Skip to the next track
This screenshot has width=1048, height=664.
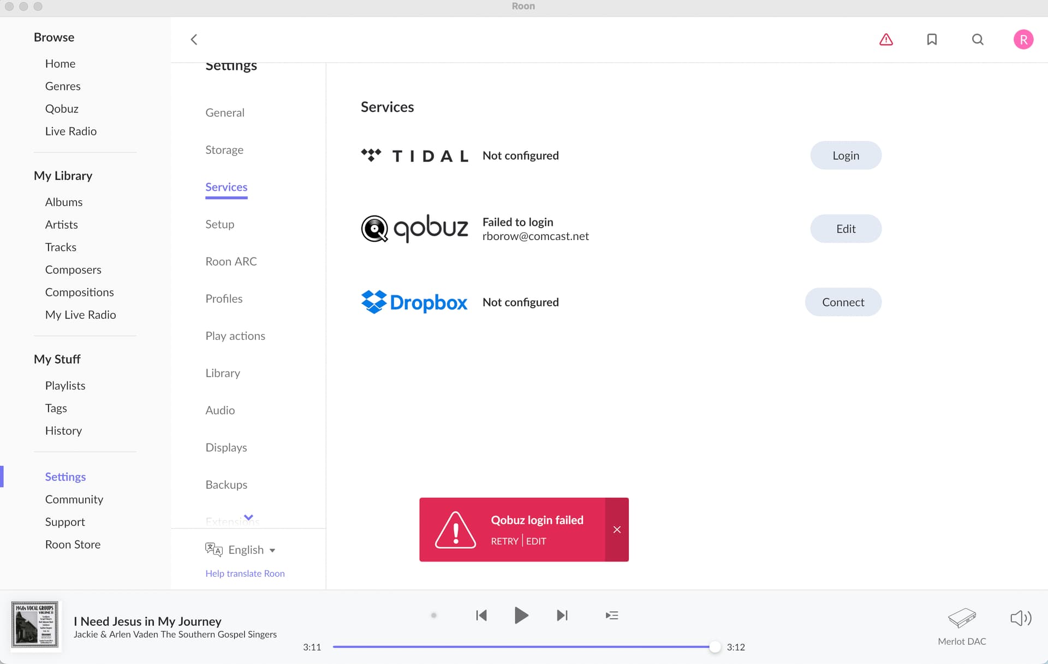[562, 615]
